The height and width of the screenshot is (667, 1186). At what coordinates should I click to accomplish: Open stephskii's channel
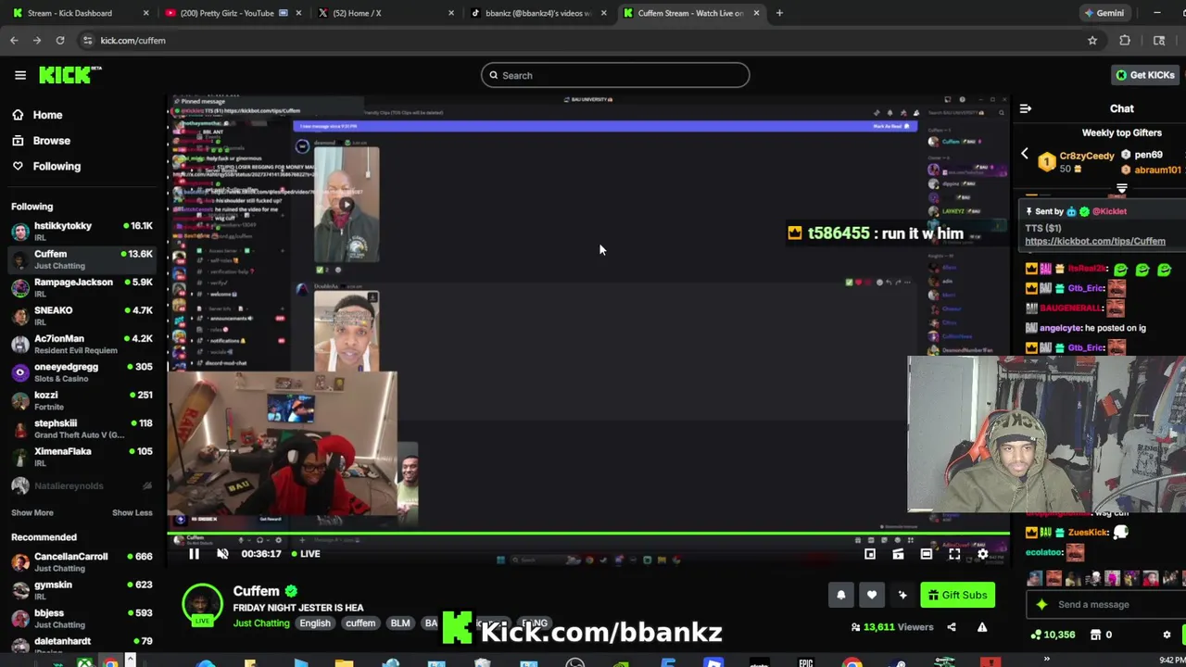pyautogui.click(x=82, y=428)
